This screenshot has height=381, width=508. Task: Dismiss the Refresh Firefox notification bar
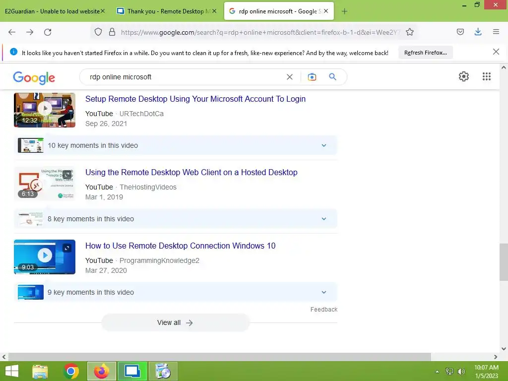pos(496,52)
